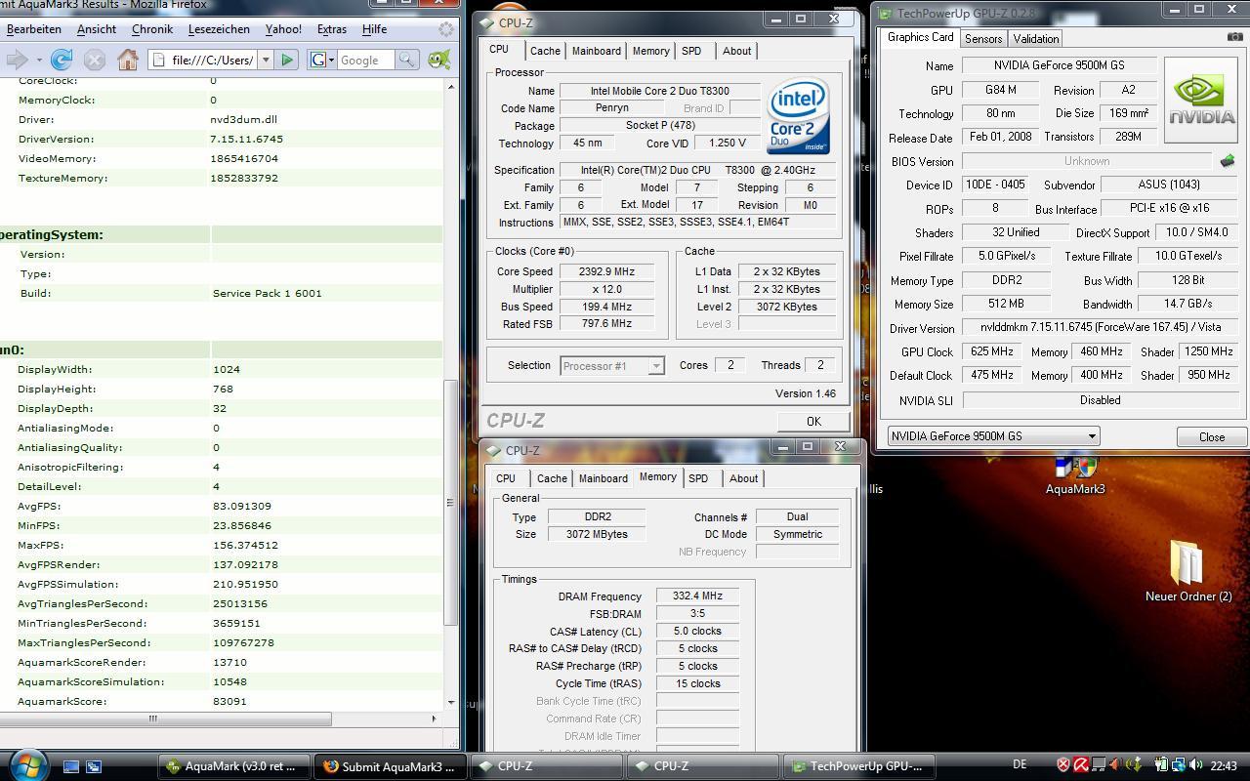Open the Bearbeiten menu
The height and width of the screenshot is (781, 1250).
pyautogui.click(x=34, y=29)
